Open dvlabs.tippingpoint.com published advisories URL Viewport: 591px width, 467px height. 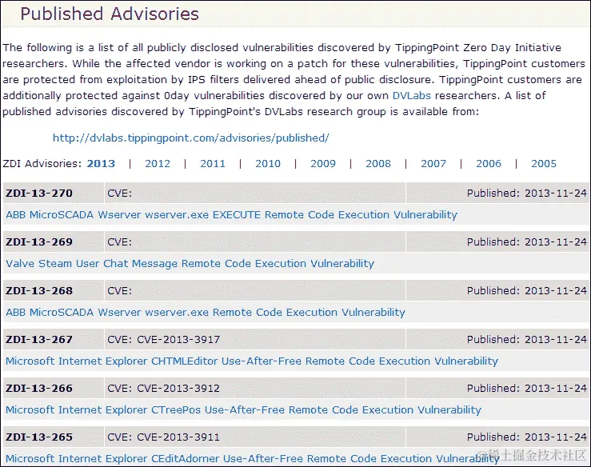190,138
